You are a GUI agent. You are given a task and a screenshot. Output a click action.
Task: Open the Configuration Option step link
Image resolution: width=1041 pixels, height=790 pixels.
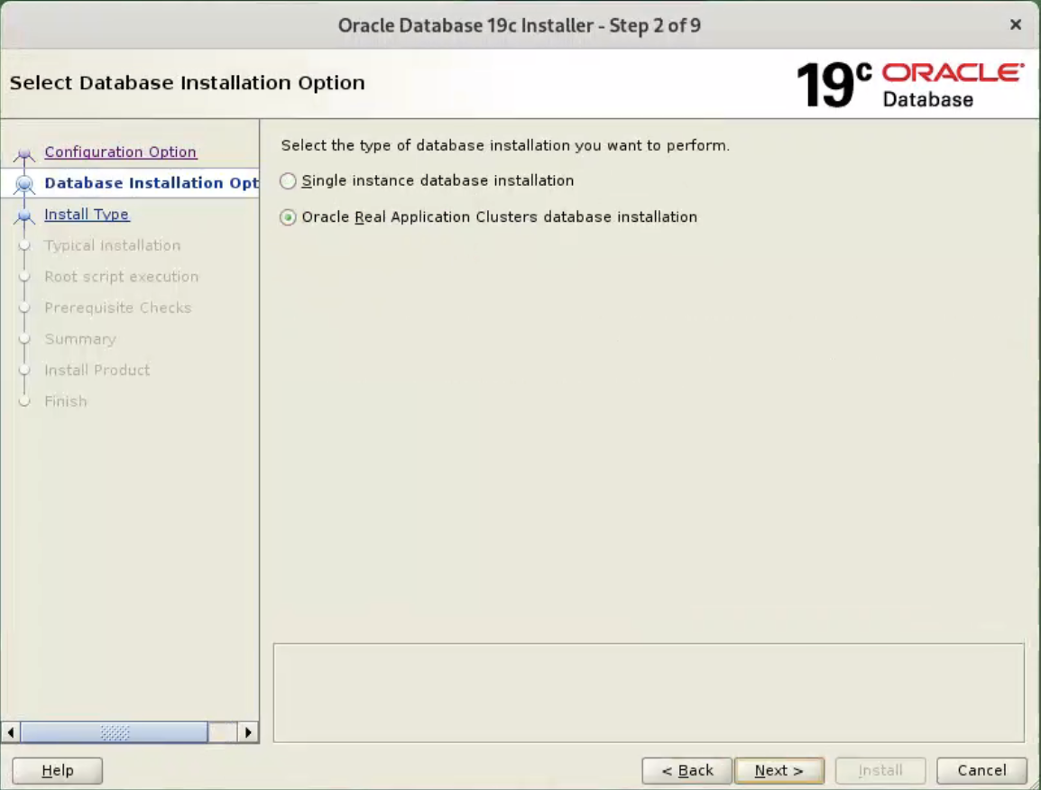tap(120, 152)
